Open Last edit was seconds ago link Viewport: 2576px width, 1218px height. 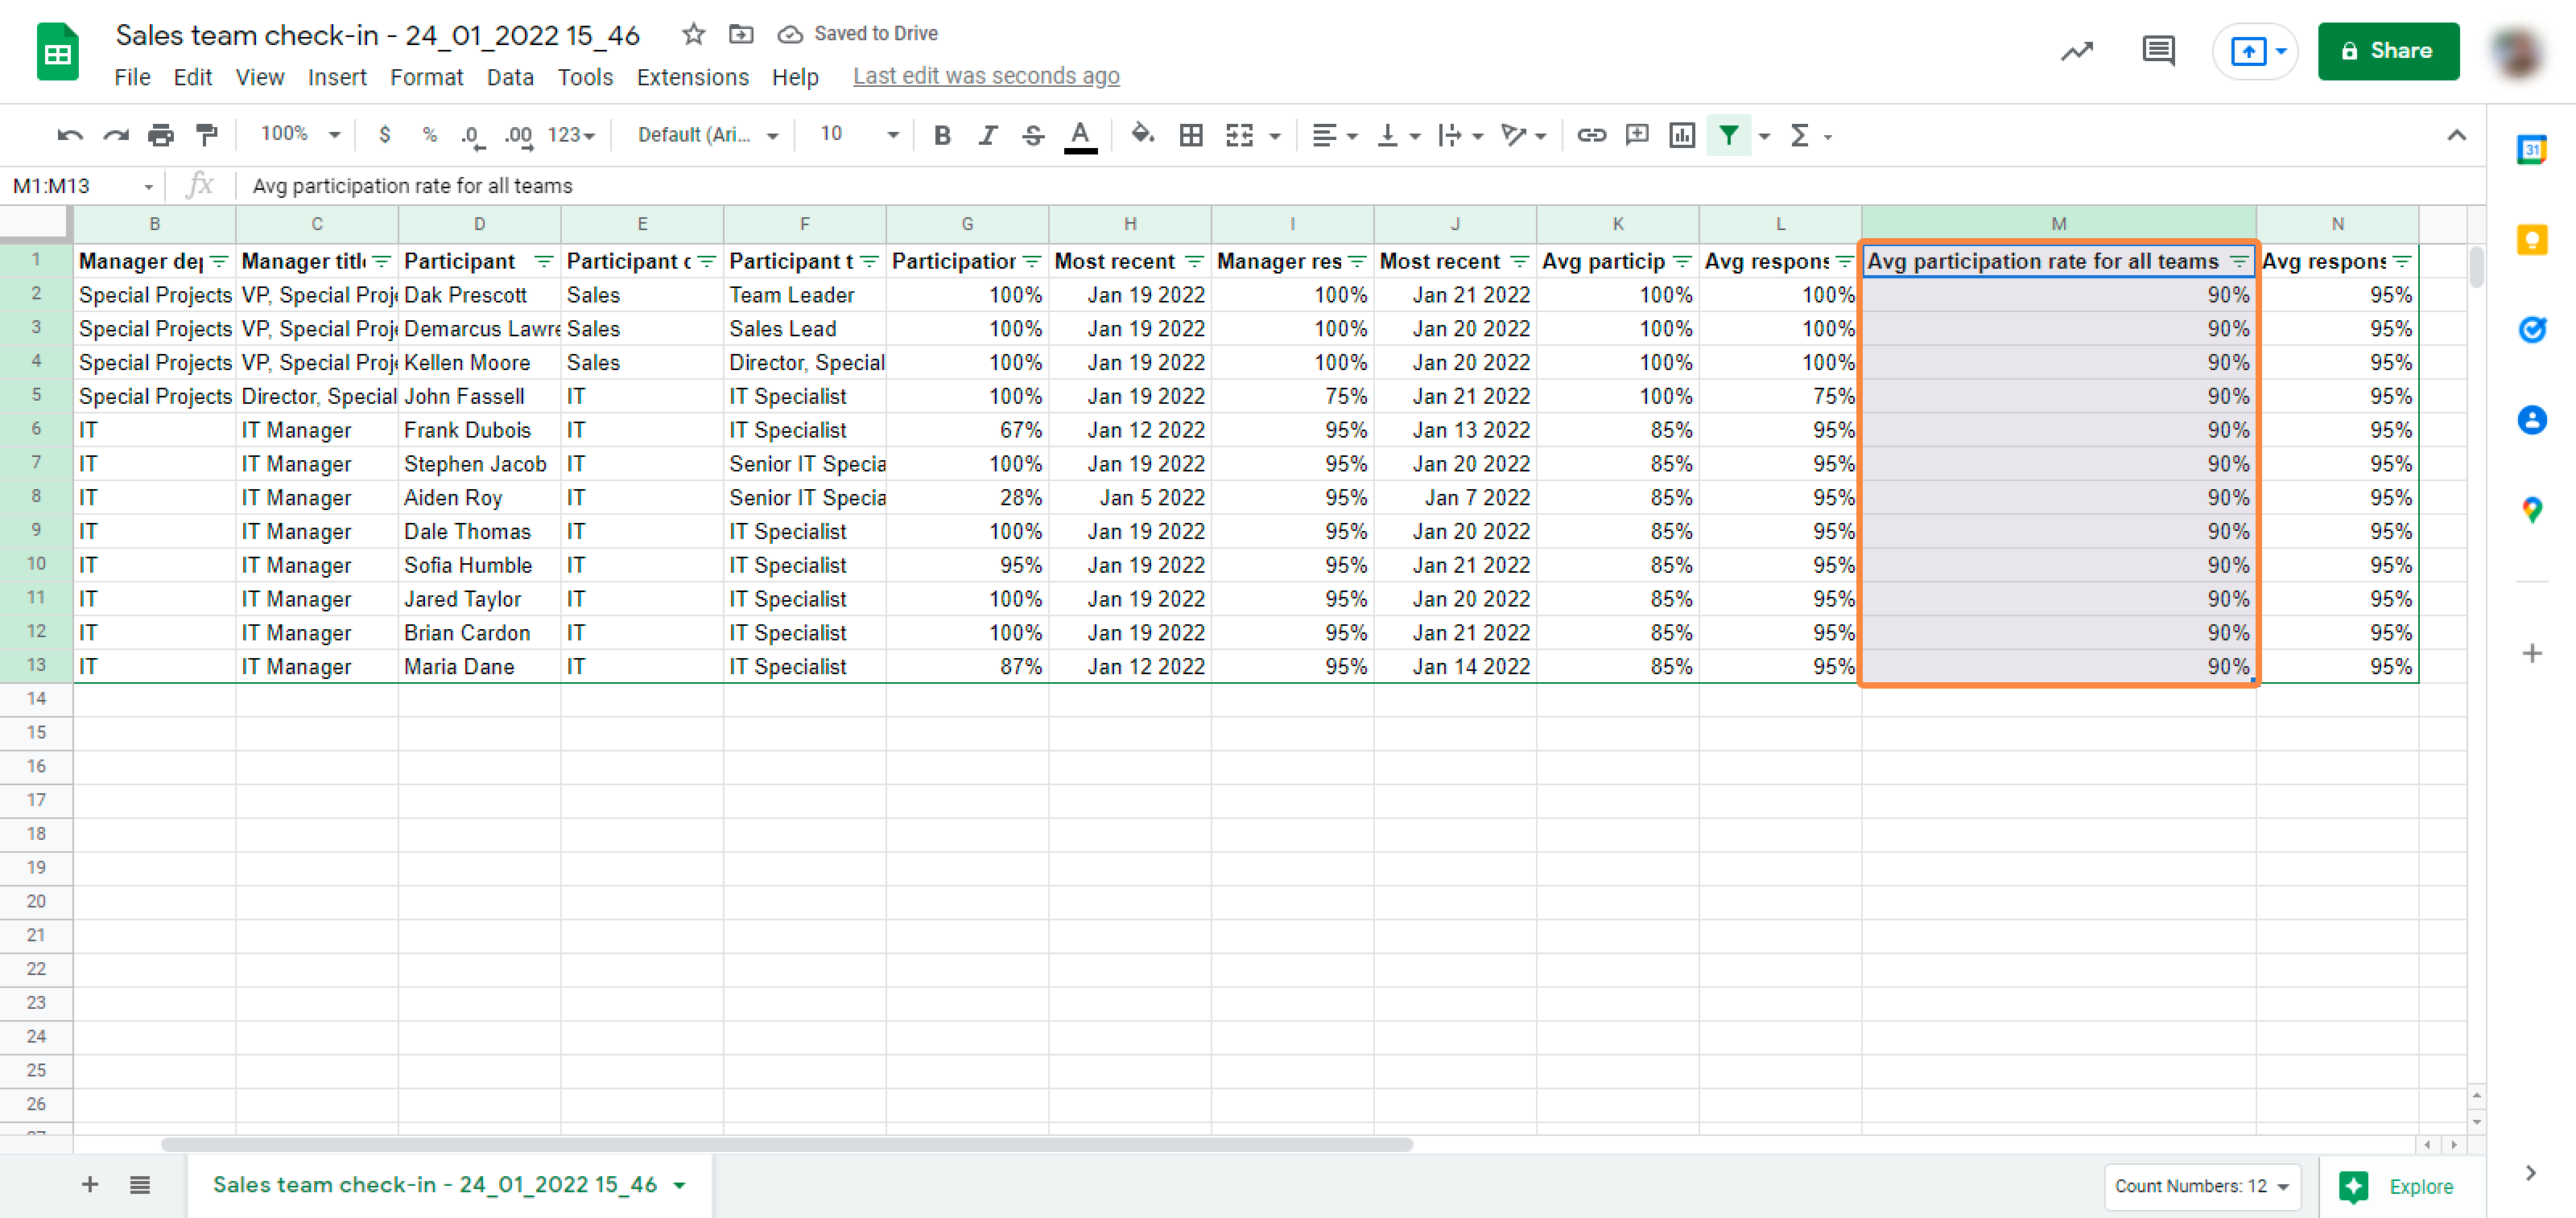click(986, 76)
